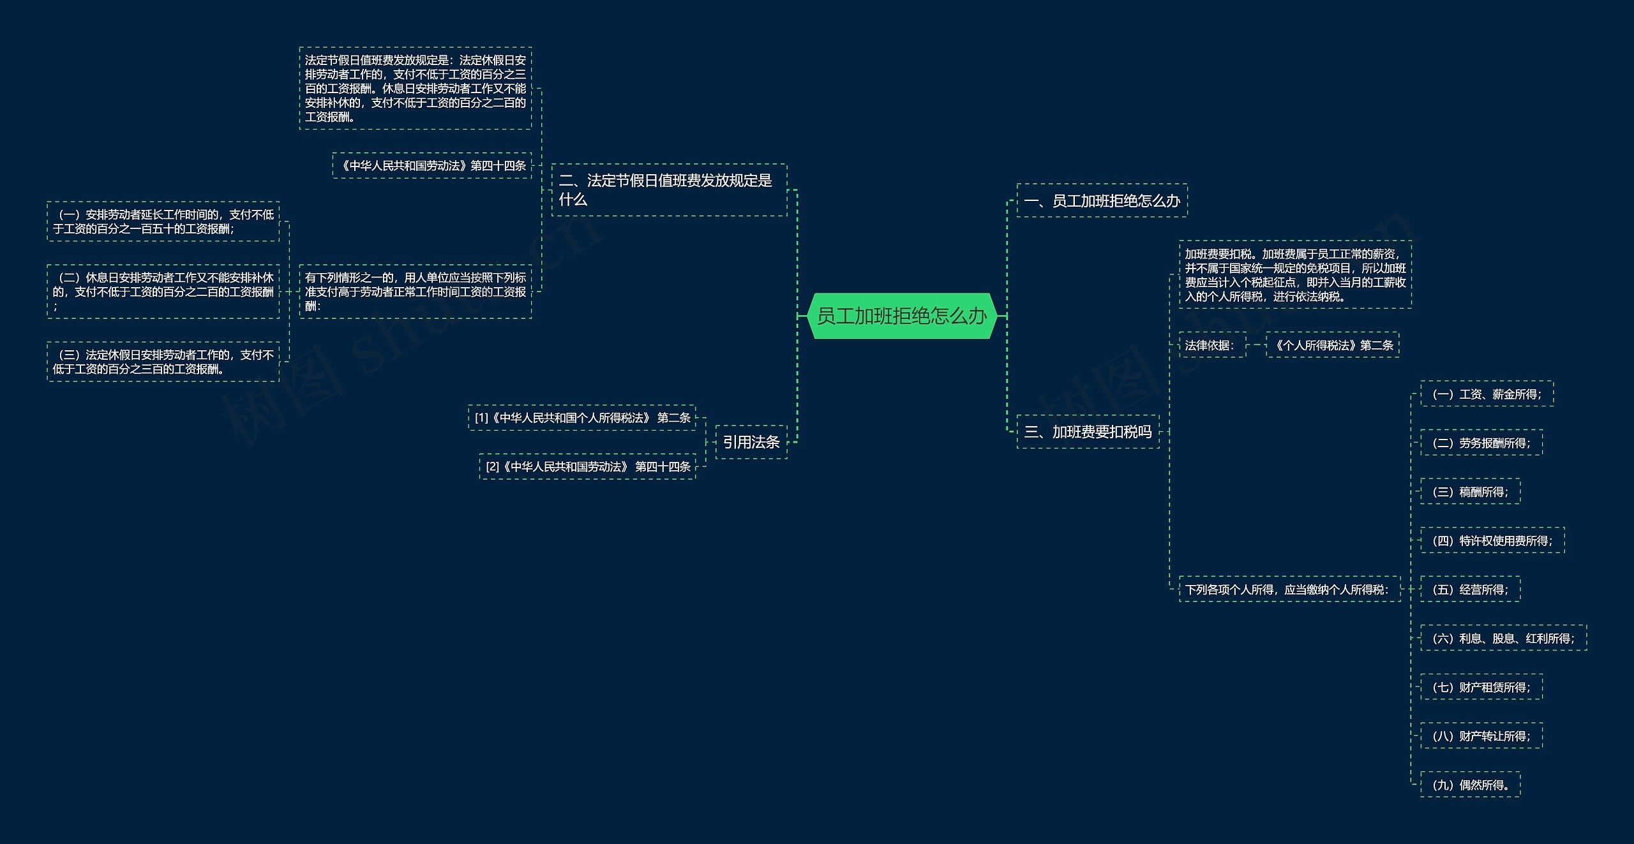Select the (一) 安排劳动者延长工作时间 node
This screenshot has width=1634, height=844.
(x=163, y=222)
